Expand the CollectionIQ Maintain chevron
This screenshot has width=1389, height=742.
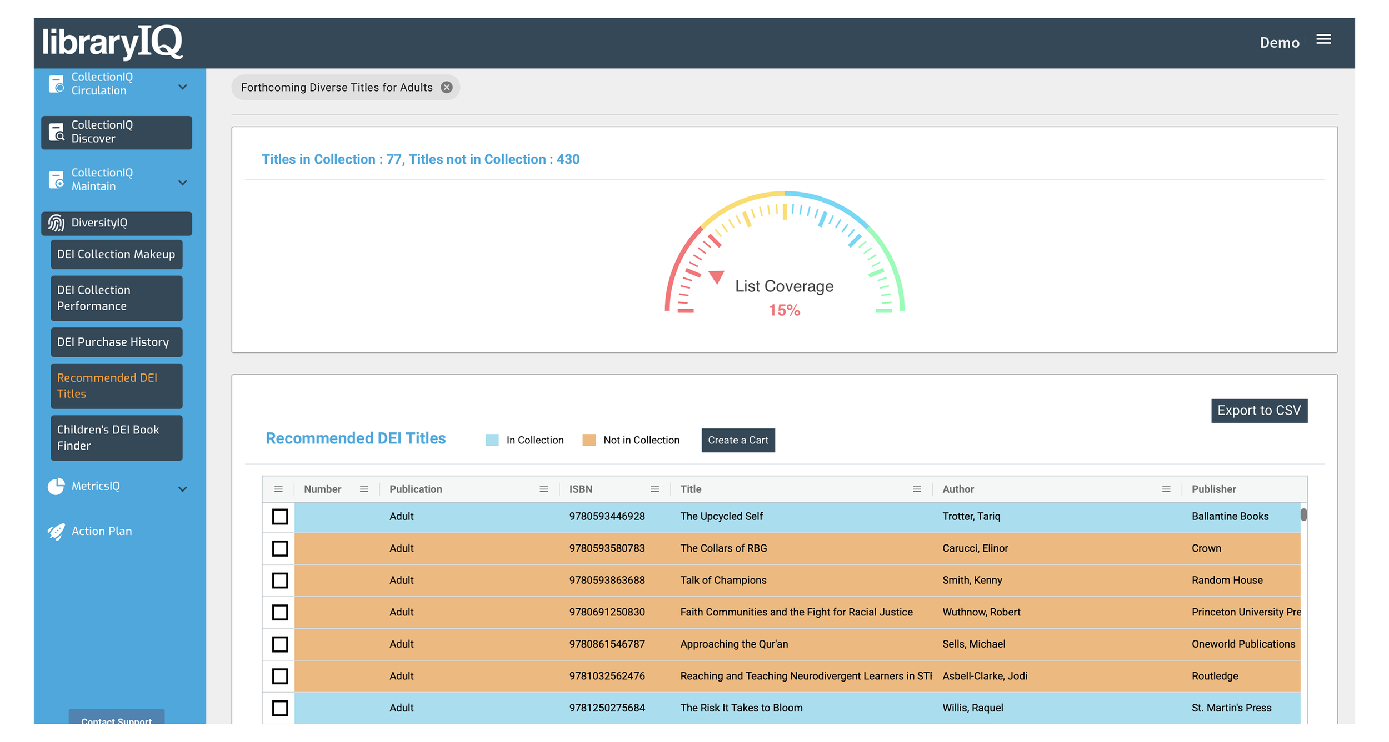[x=183, y=182]
